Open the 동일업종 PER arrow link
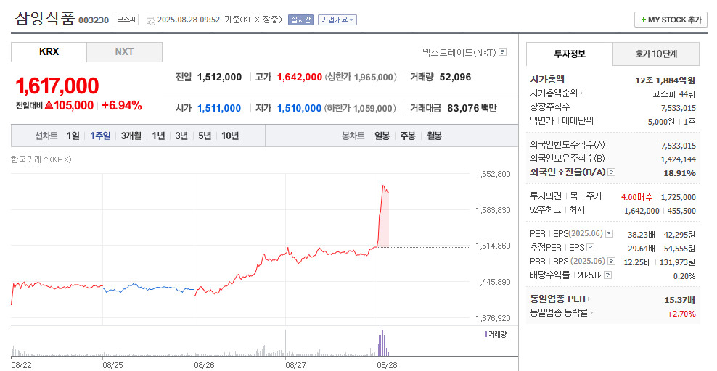 [x=589, y=299]
